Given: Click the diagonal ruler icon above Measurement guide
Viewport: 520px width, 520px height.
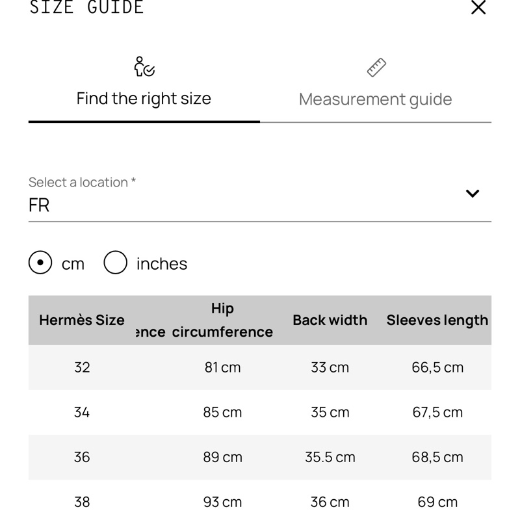Looking at the screenshot, I should [376, 66].
